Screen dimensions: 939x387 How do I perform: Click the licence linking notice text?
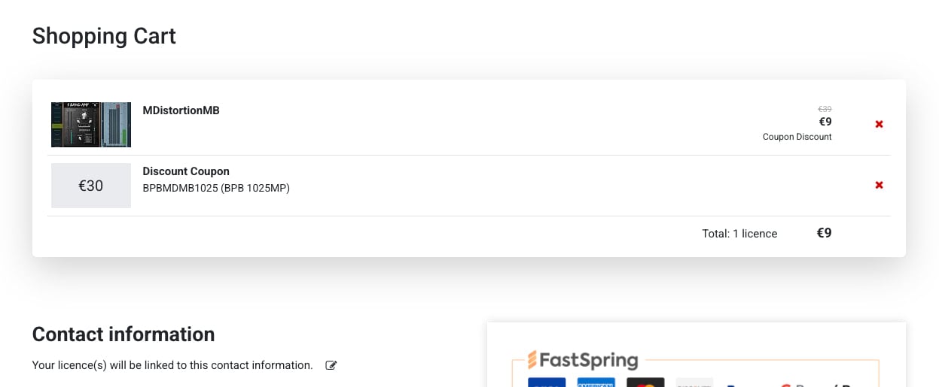pyautogui.click(x=172, y=365)
